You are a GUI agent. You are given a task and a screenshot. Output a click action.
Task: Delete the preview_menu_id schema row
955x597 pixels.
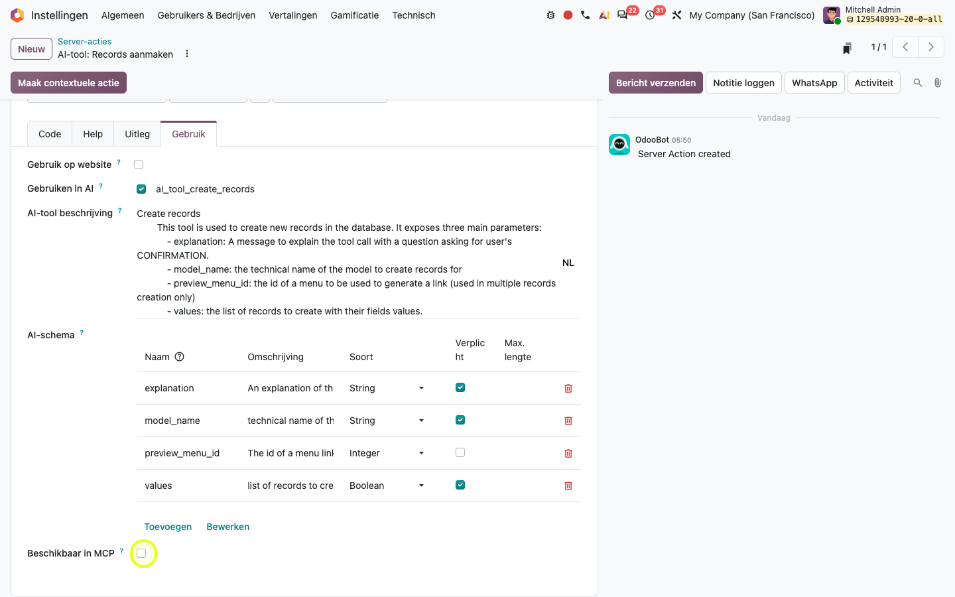tap(568, 453)
